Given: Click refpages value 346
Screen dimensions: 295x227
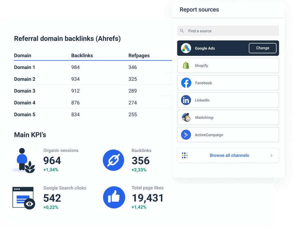Looking at the screenshot, I should pyautogui.click(x=133, y=67).
